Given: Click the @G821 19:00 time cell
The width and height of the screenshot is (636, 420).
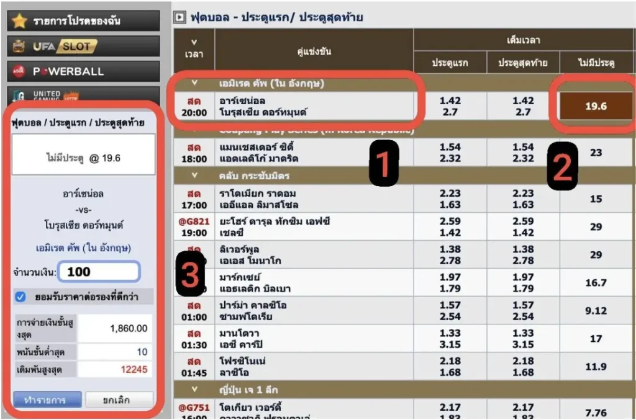Looking at the screenshot, I should 194,227.
